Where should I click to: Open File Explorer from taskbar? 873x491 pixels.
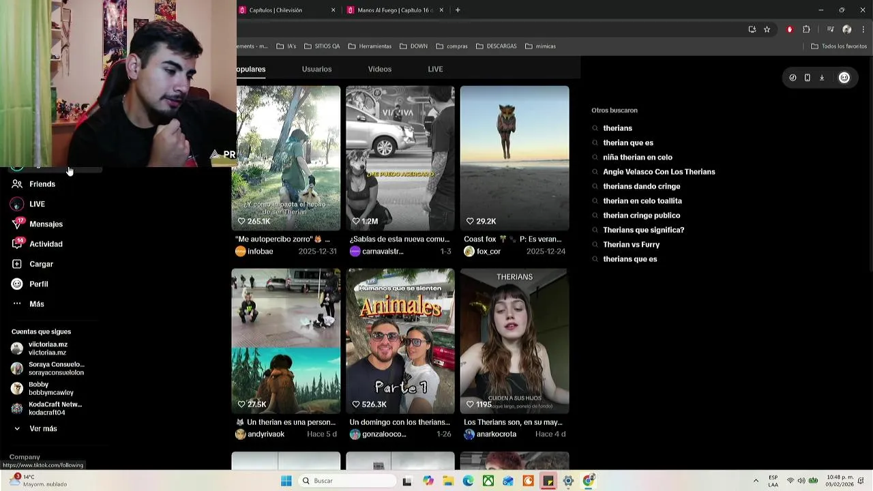click(x=448, y=481)
